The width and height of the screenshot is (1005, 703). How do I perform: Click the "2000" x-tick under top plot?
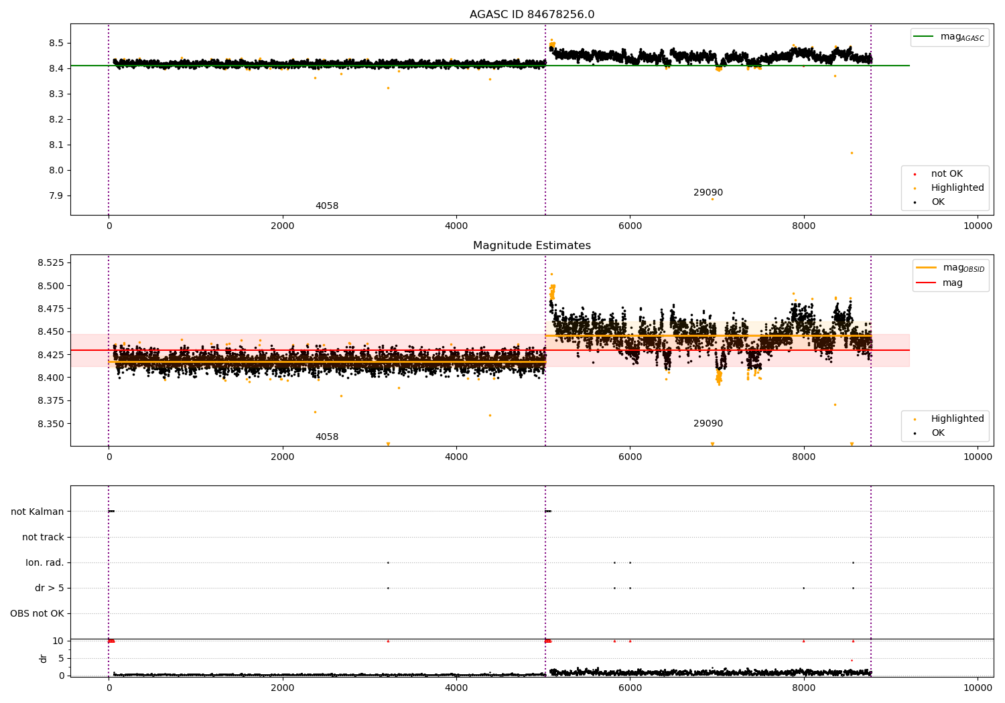pos(283,226)
